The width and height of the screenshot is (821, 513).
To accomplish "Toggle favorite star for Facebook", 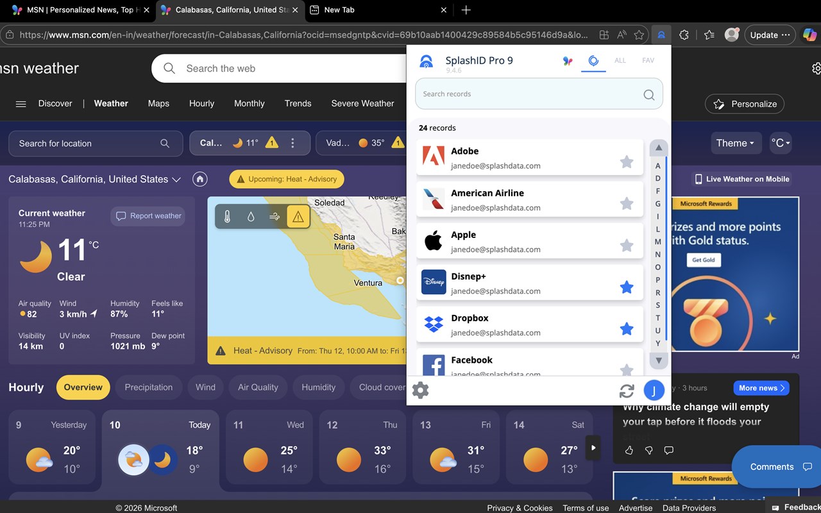I will coord(627,369).
